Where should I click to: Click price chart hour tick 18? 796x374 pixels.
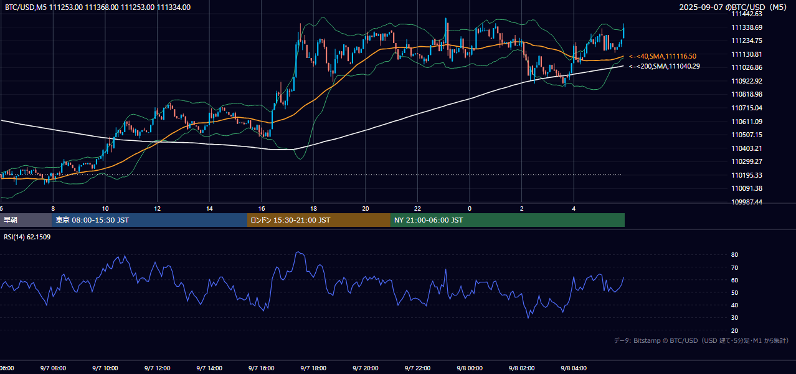(x=313, y=208)
